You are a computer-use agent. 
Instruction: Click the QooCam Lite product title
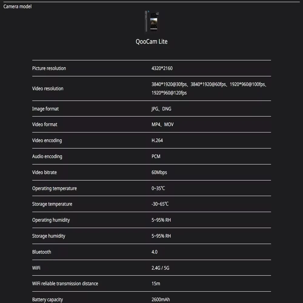click(151, 42)
